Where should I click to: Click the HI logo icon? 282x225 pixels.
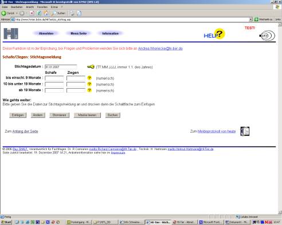tap(11, 34)
